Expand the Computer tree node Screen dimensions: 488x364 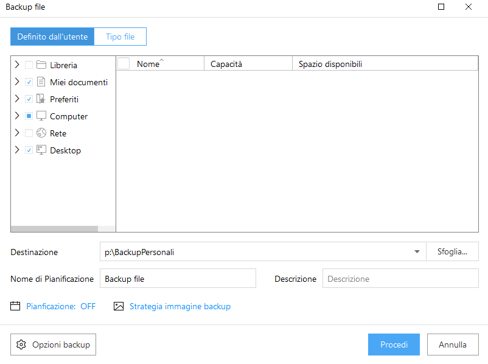[x=17, y=116]
